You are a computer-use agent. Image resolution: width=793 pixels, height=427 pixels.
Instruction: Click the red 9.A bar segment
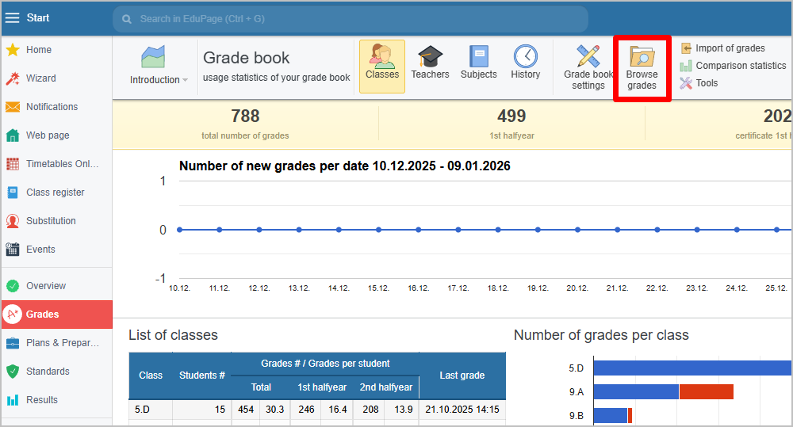click(x=706, y=391)
